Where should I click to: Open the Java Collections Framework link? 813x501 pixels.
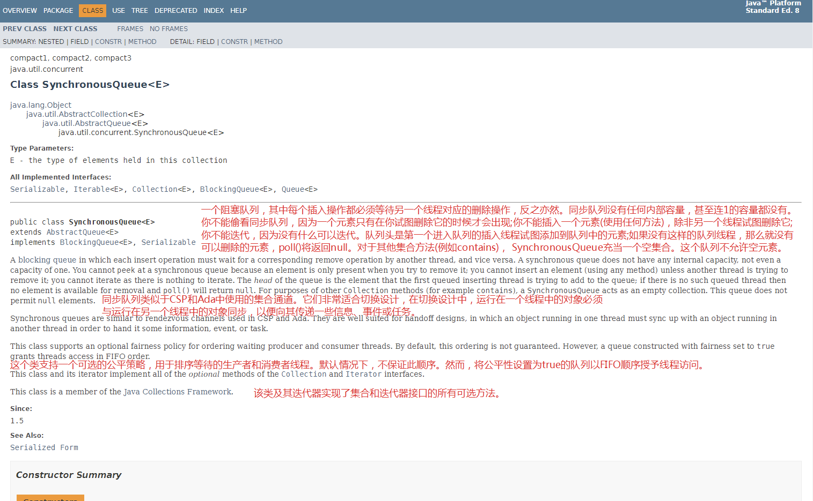pyautogui.click(x=178, y=392)
